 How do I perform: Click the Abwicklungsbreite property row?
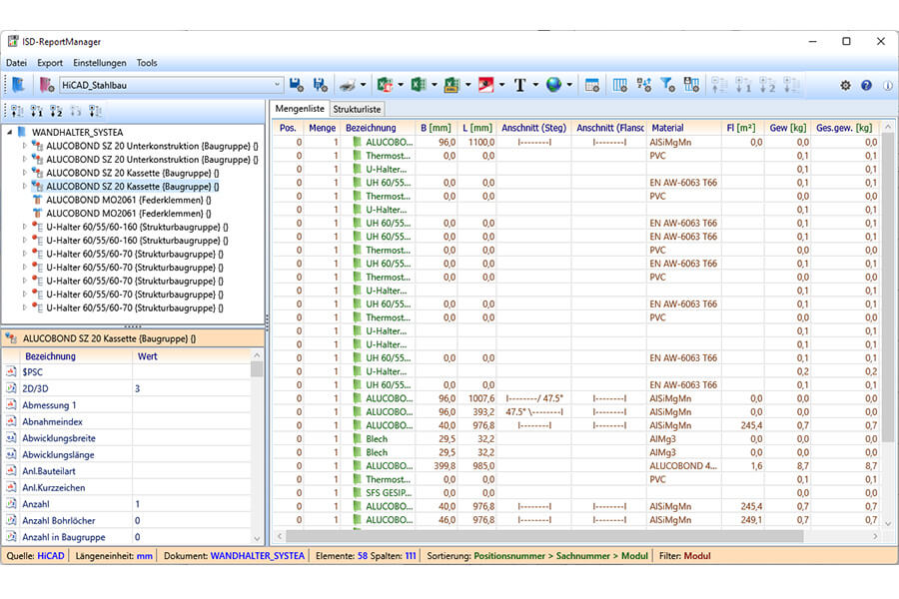tap(127, 438)
